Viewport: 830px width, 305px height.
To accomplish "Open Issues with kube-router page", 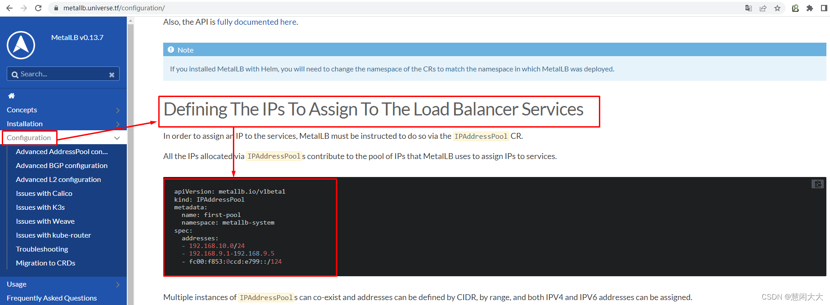I will pyautogui.click(x=54, y=235).
